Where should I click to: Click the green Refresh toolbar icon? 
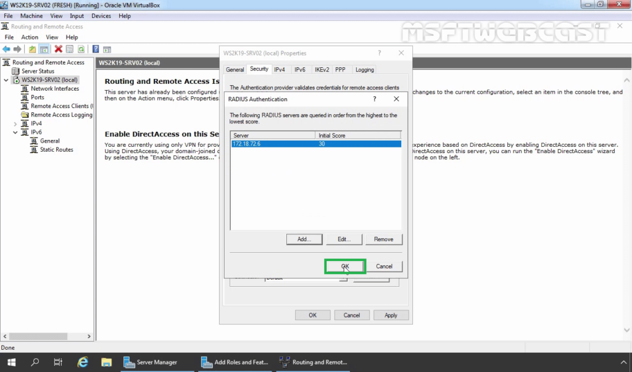pos(81,49)
